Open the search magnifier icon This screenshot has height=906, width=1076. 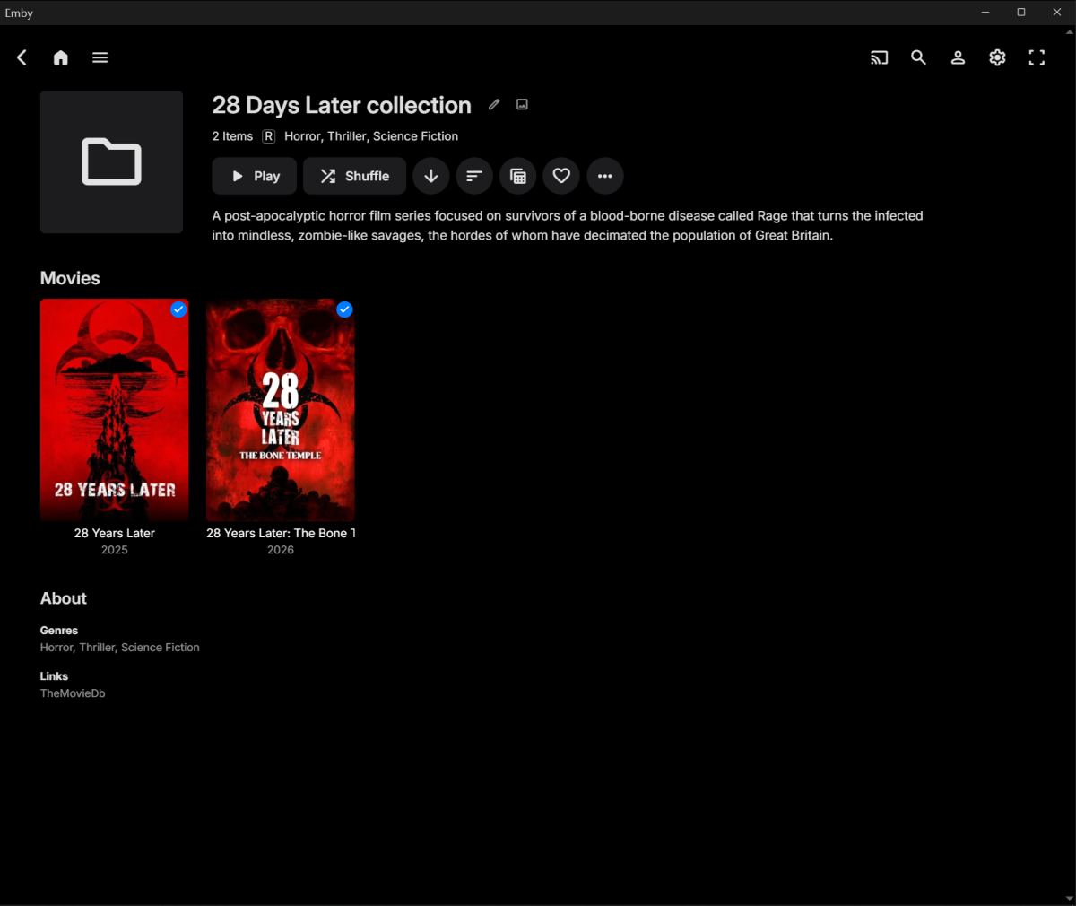click(x=919, y=57)
